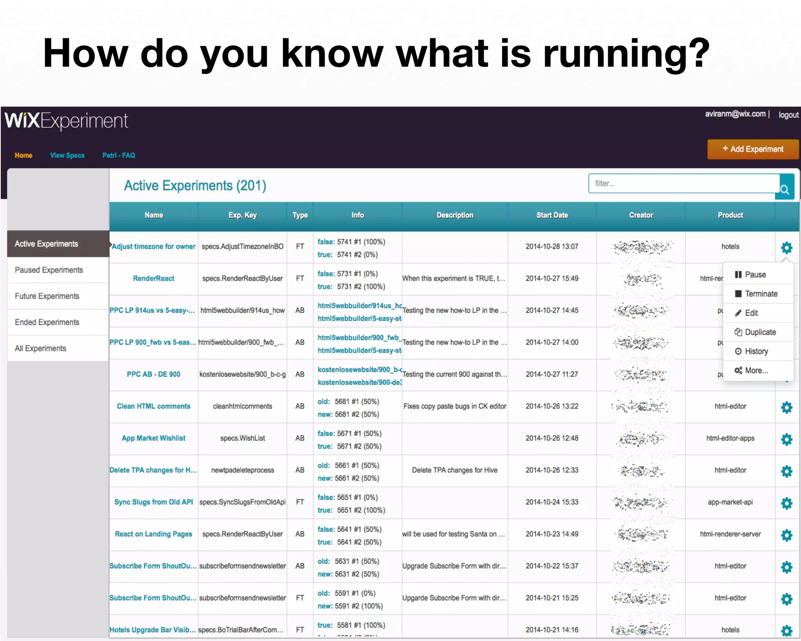Click exp key specs.WishList
Image resolution: width=801 pixels, height=641 pixels.
(242, 438)
